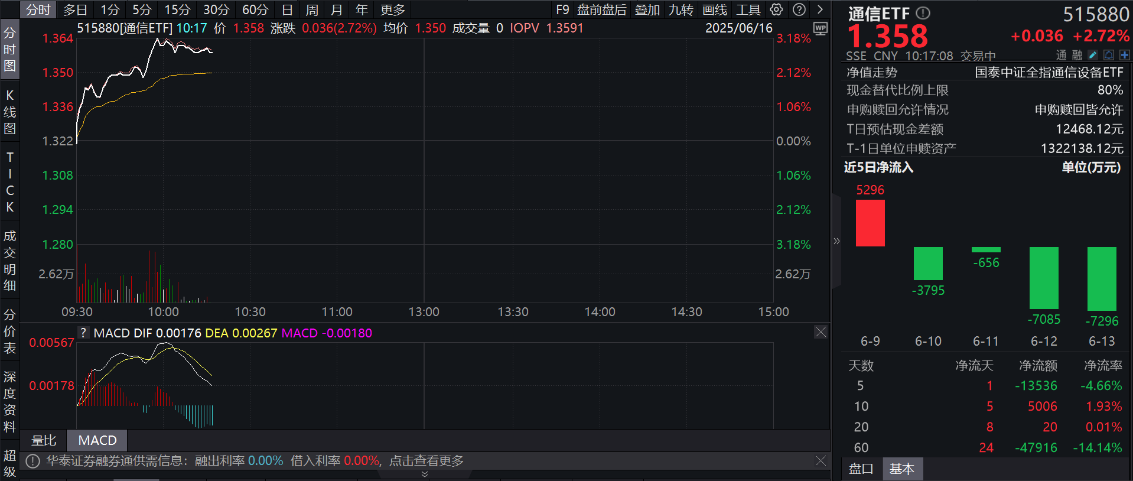Open the 叠加 overlay menu
The width and height of the screenshot is (1133, 481).
[x=647, y=9]
